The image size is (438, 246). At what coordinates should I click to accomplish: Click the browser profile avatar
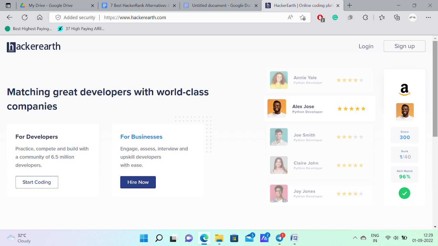pyautogui.click(x=413, y=17)
